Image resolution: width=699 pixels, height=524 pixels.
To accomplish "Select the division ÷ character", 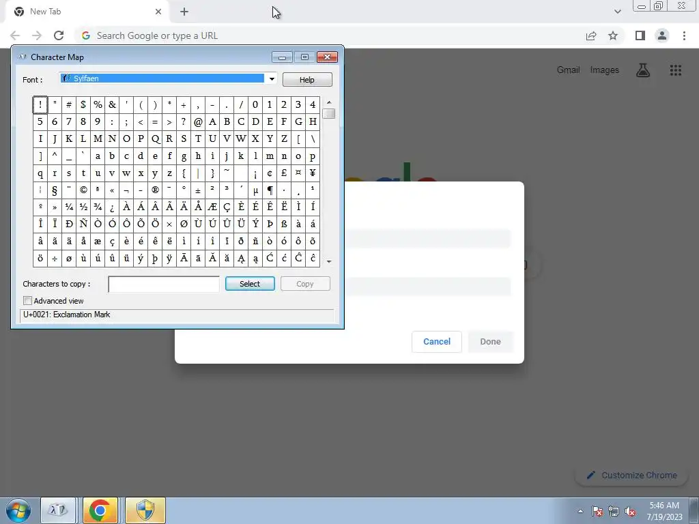I will (x=55, y=258).
